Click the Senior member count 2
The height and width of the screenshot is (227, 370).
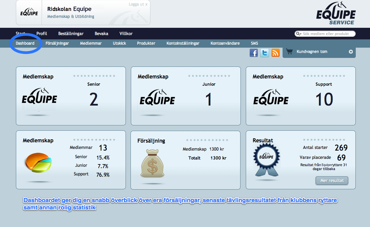[94, 99]
